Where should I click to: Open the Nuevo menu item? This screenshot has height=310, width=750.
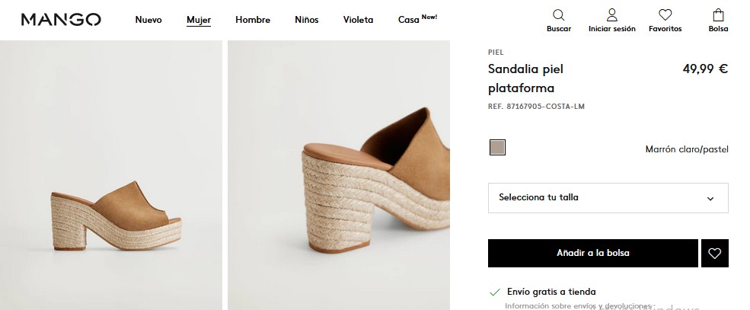(x=148, y=20)
